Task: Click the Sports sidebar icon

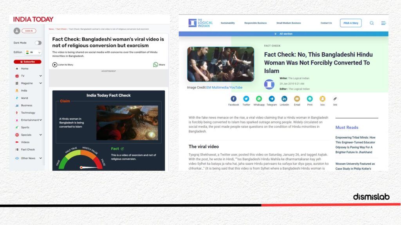Action: point(17,127)
